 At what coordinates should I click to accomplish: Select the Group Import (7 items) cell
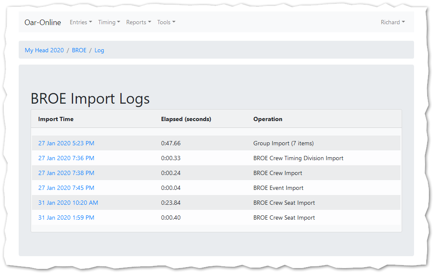coord(283,144)
